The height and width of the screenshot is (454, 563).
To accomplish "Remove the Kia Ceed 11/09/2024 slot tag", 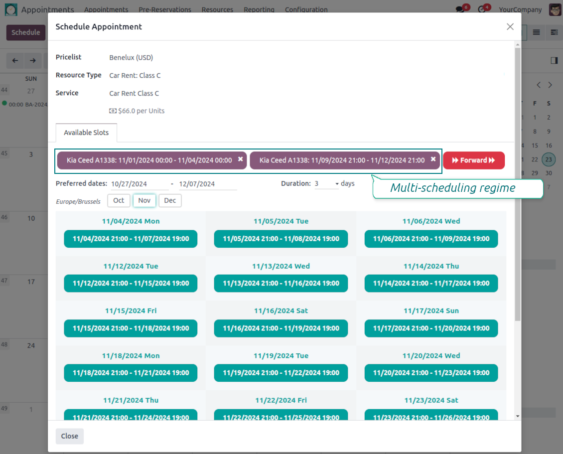I will coord(433,159).
